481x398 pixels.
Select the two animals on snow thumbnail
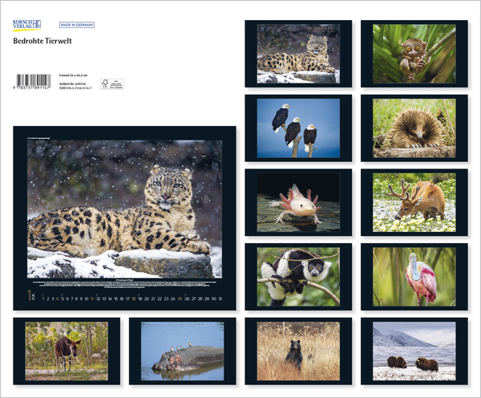pos(414,351)
